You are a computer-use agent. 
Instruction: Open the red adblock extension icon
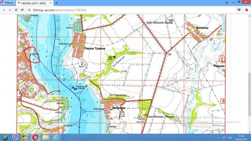point(247,10)
